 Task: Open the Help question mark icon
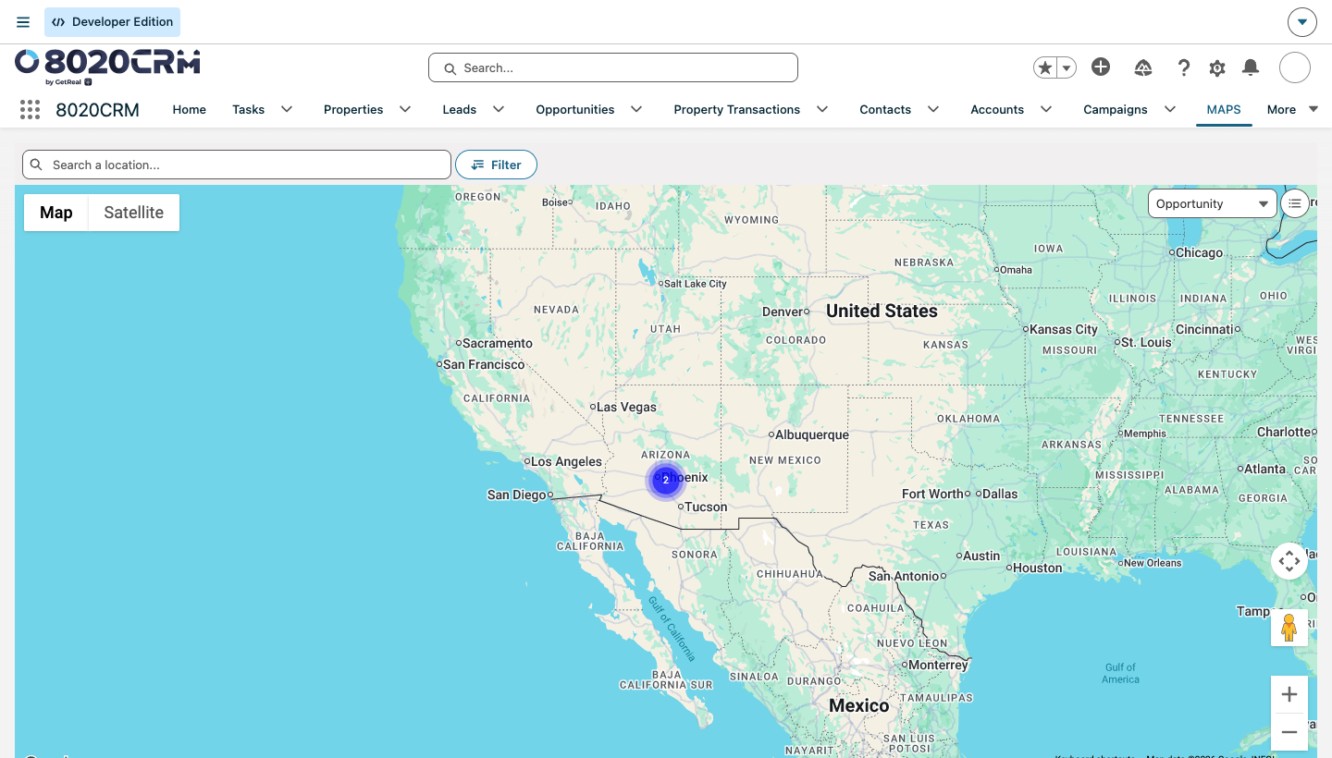1183,67
